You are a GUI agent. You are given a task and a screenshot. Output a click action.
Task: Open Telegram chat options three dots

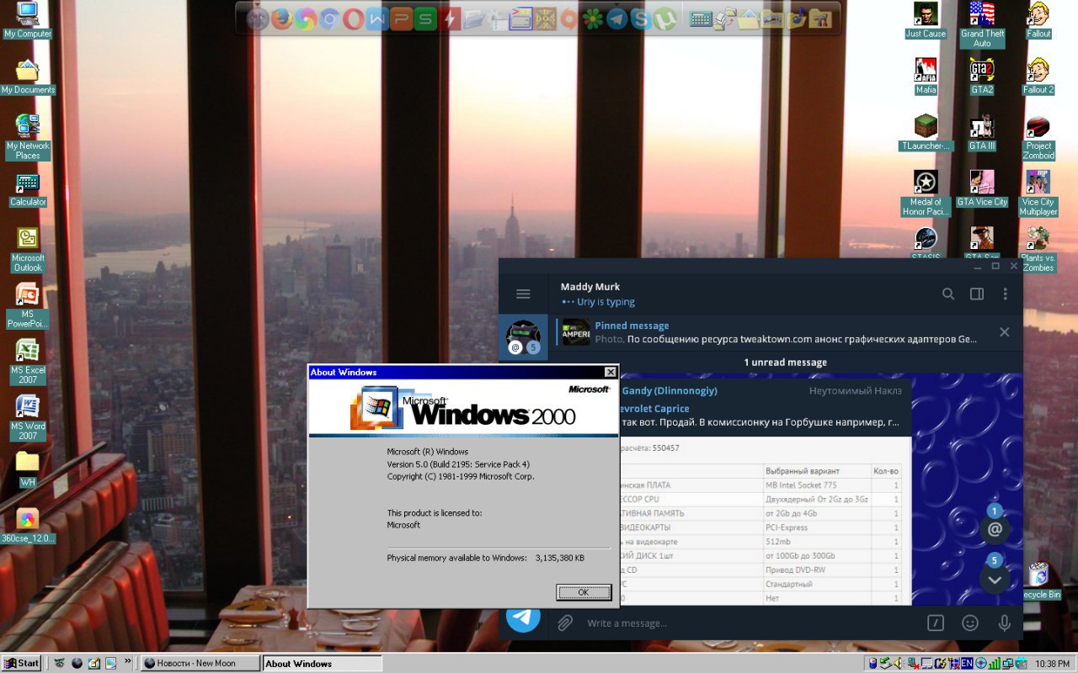coord(1005,294)
